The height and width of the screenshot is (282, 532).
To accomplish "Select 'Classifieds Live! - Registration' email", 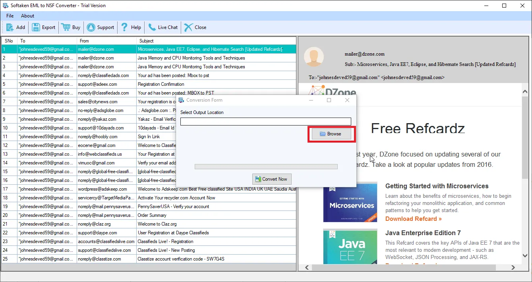I will coord(149,241).
